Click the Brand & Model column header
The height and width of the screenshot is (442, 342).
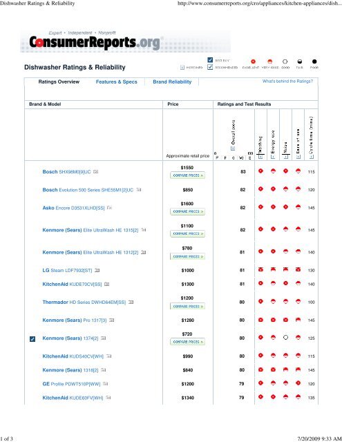click(x=45, y=104)
